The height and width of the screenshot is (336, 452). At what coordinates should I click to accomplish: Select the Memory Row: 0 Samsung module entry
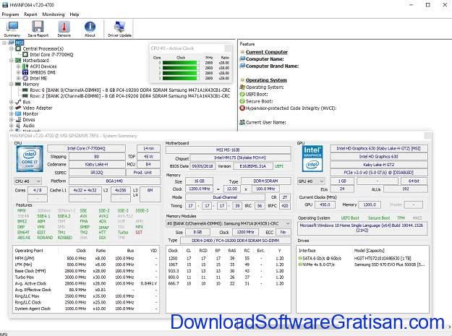130,90
